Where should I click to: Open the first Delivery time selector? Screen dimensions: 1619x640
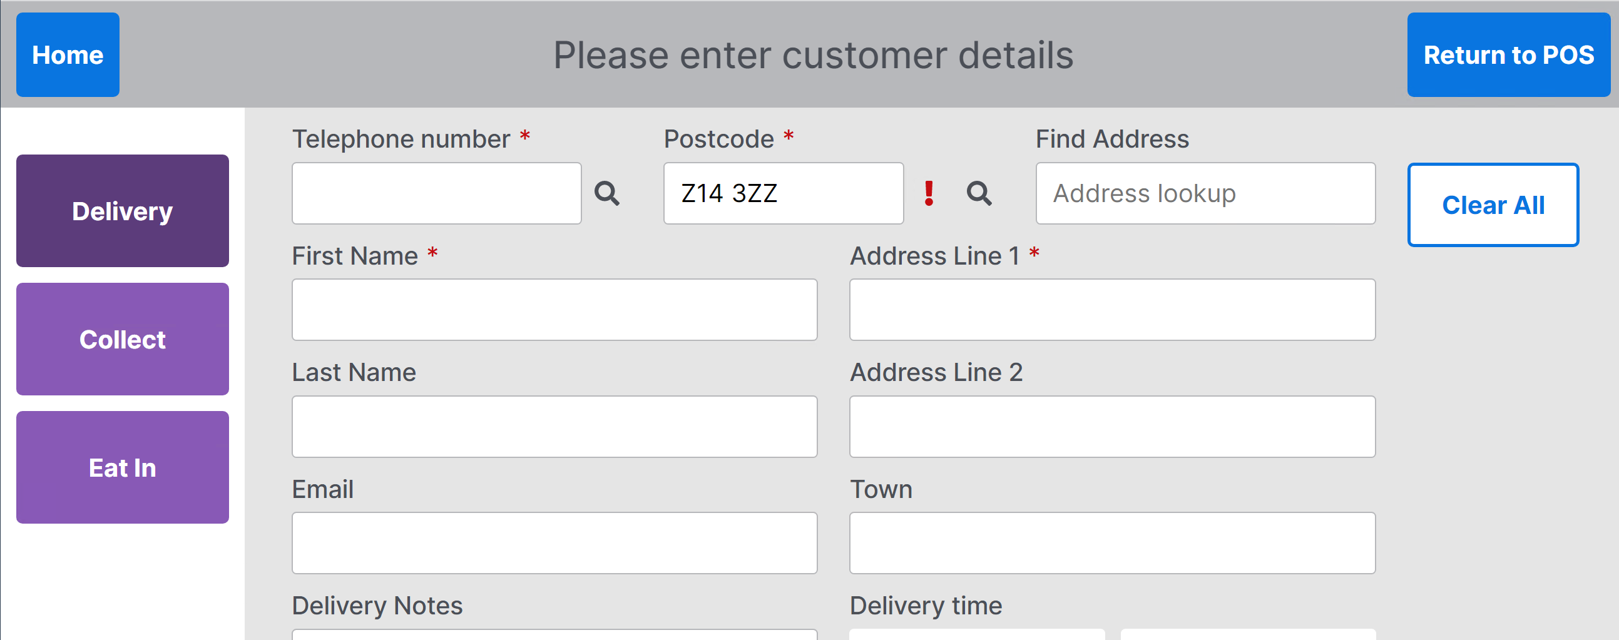(x=976, y=634)
